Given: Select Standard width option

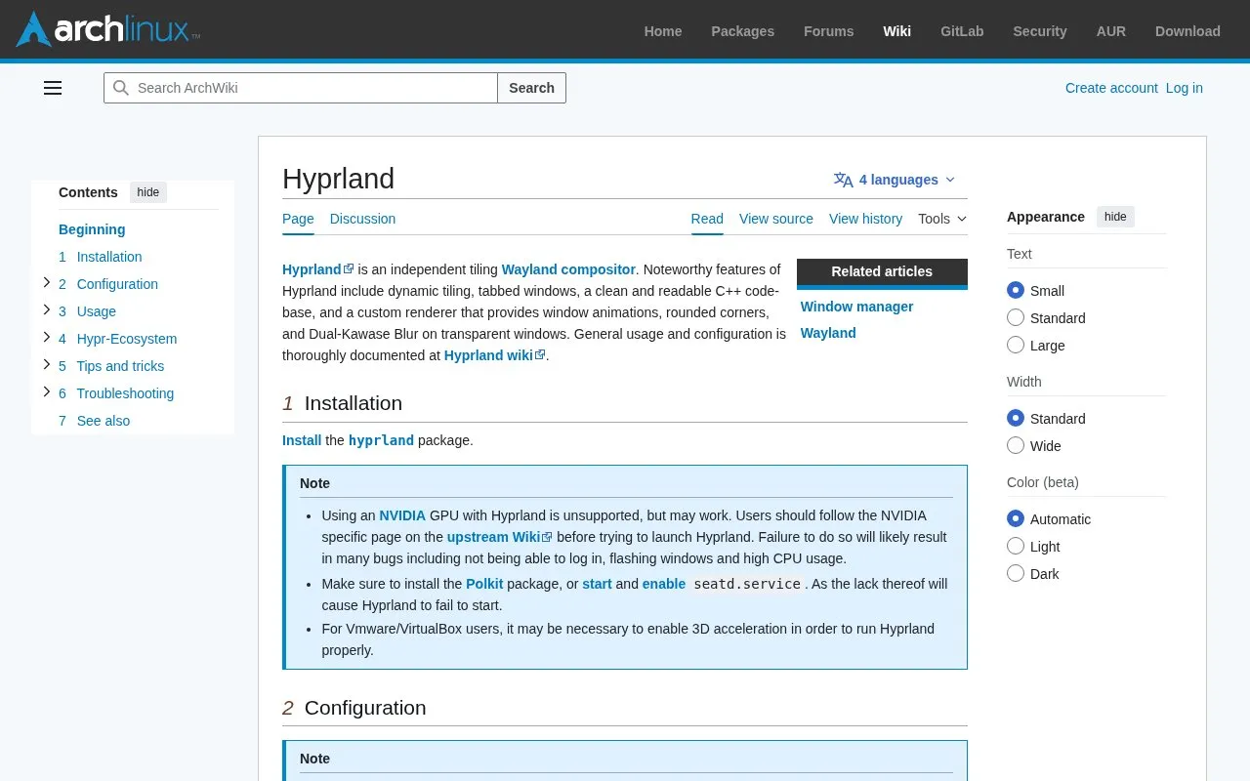Looking at the screenshot, I should point(1016,419).
